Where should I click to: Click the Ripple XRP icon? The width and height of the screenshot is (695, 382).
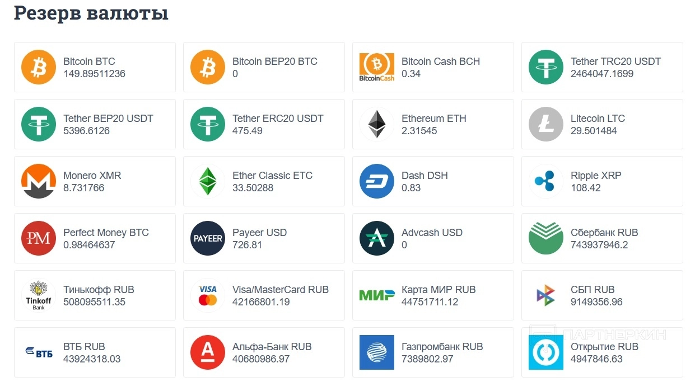[x=546, y=181]
